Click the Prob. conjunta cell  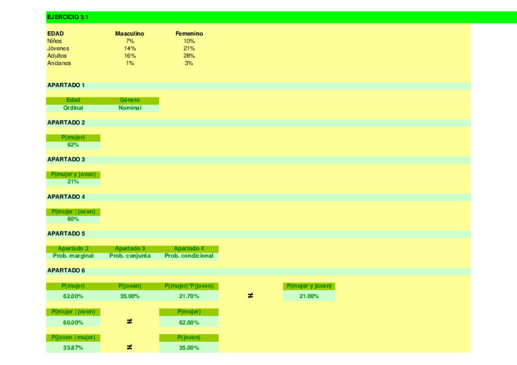(129, 256)
